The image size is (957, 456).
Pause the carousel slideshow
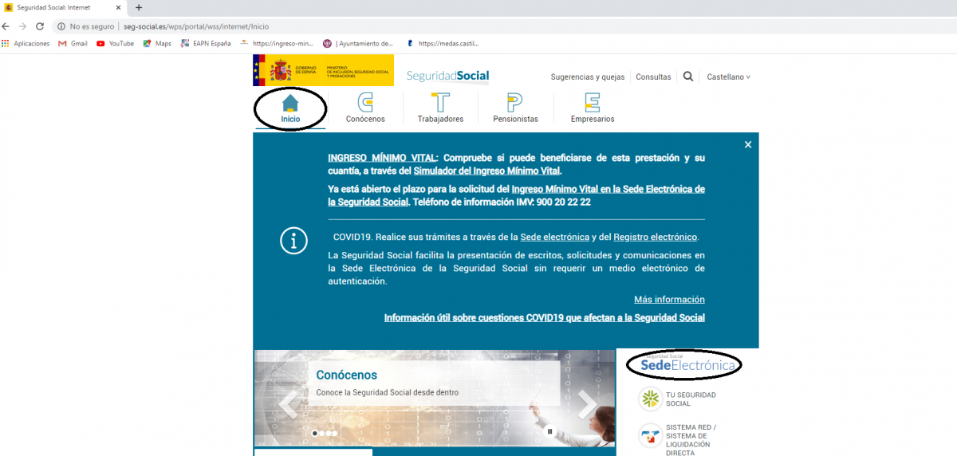coord(549,431)
